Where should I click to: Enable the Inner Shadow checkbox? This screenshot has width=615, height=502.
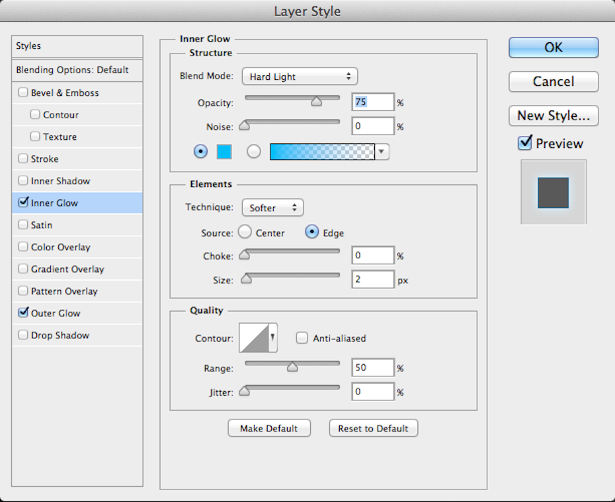[23, 180]
